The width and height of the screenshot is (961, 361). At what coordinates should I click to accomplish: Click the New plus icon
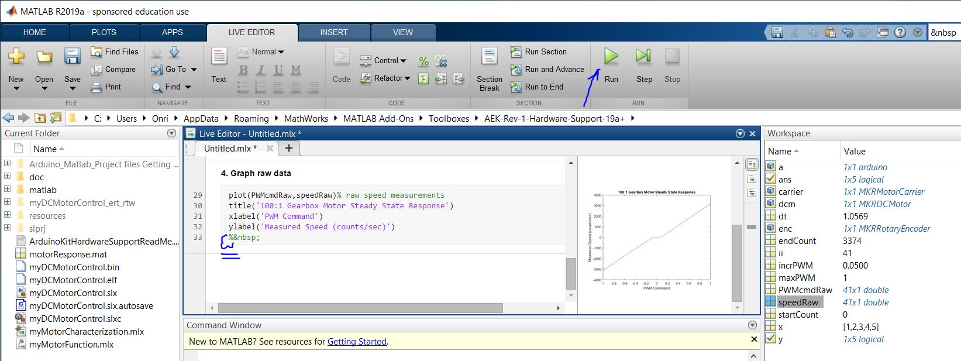pyautogui.click(x=16, y=56)
